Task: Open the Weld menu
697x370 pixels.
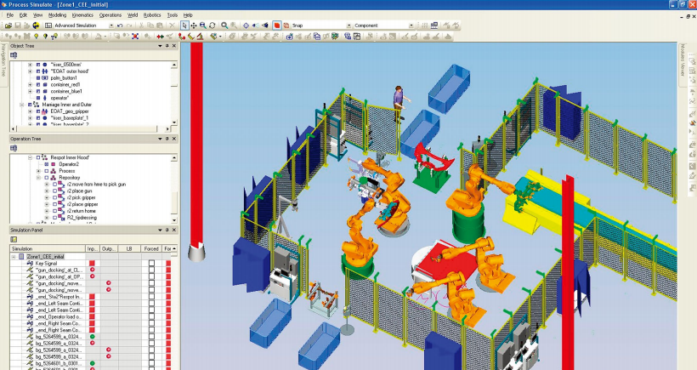Action: [133, 15]
